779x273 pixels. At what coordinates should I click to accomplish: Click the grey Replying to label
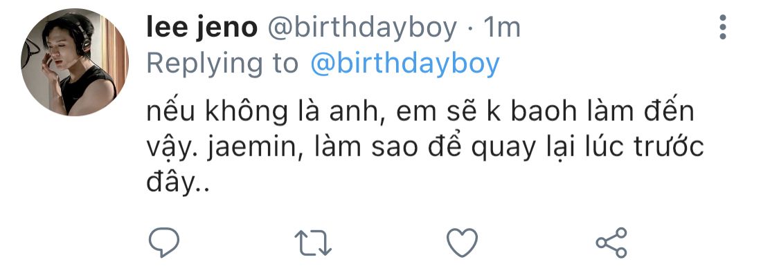point(222,65)
